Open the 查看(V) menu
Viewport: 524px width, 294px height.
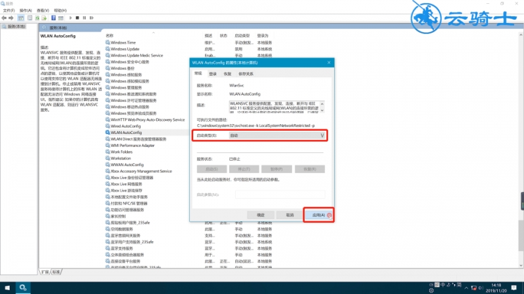click(x=43, y=10)
